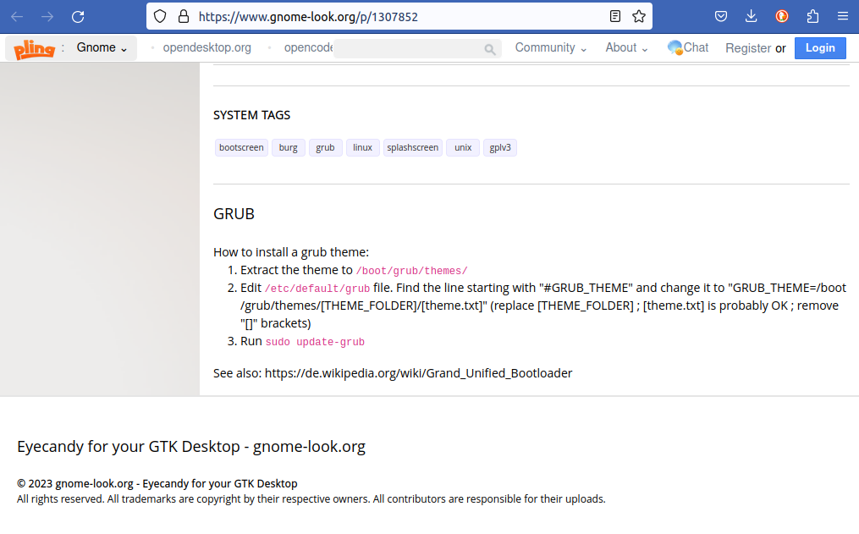Select the grub tag
The width and height of the screenshot is (859, 534).
(x=326, y=147)
